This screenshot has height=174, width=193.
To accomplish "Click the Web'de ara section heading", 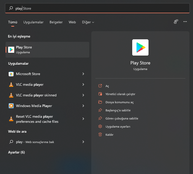I will click(17, 131).
